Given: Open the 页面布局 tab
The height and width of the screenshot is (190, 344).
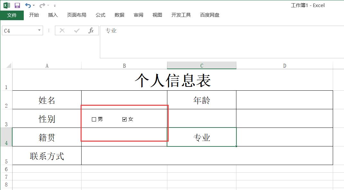Looking at the screenshot, I should pyautogui.click(x=76, y=15).
